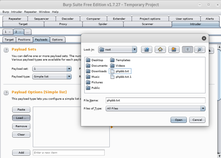This screenshot has width=221, height=158.
Task: Switch to the Spider tab
Action: 103,24
